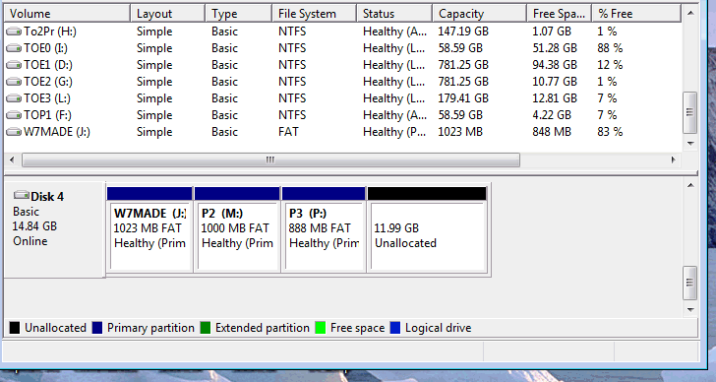
Task: Select the To2Pr (H:) volume row name
Action: pos(50,32)
